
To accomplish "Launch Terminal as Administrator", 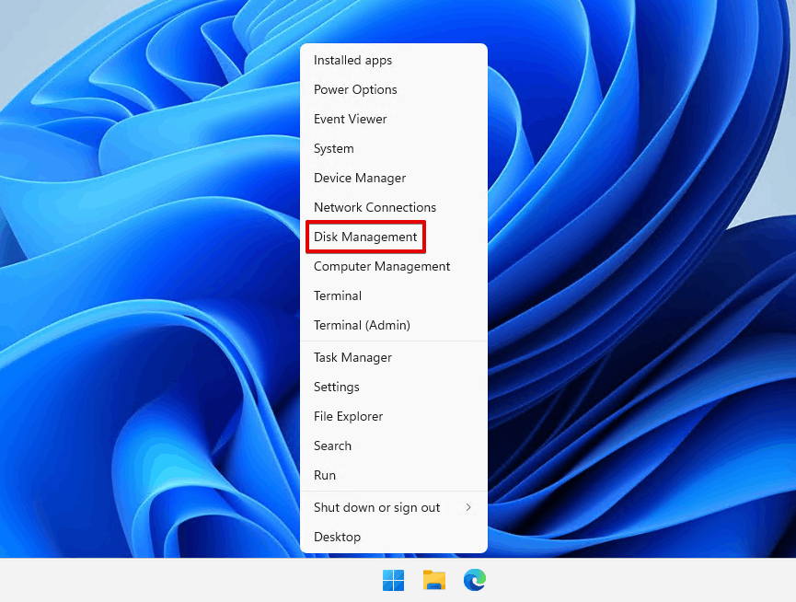I will pos(360,325).
